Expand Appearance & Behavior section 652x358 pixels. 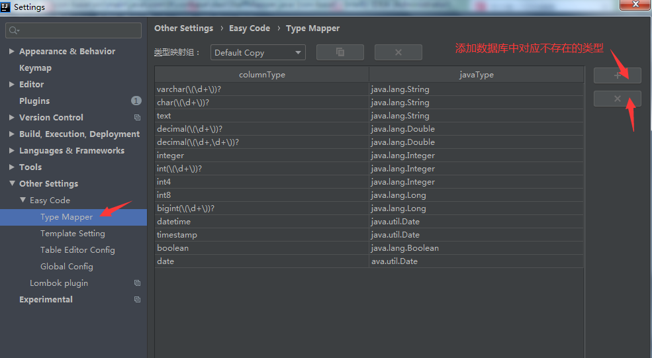[x=12, y=51]
